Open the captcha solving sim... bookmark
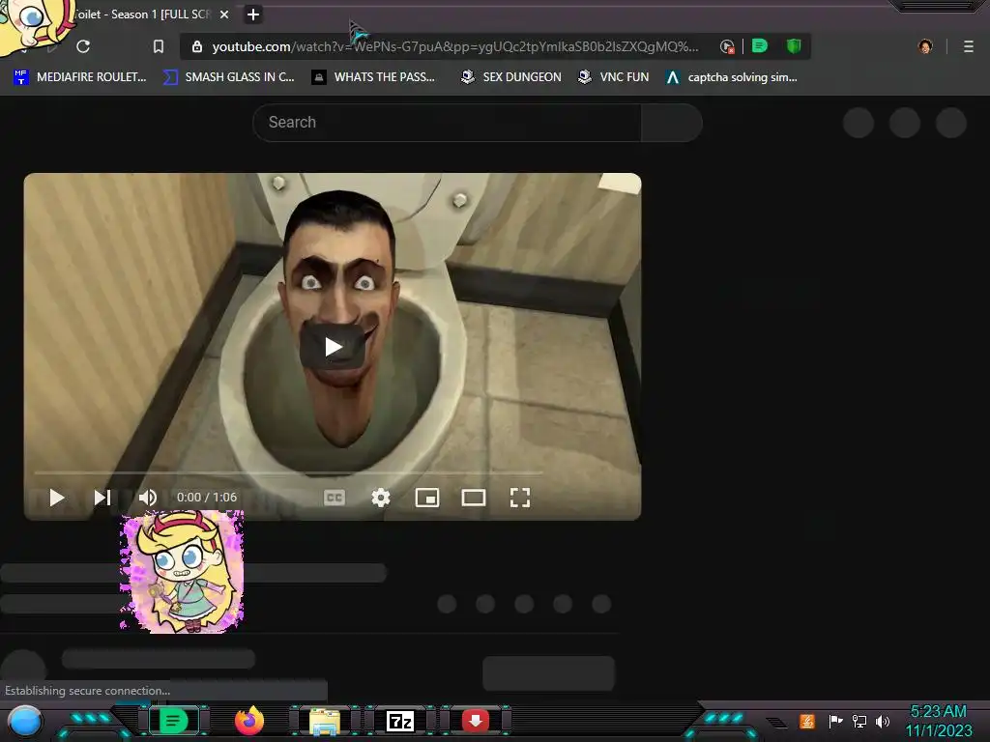Screen dimensions: 990x742 (x=731, y=77)
